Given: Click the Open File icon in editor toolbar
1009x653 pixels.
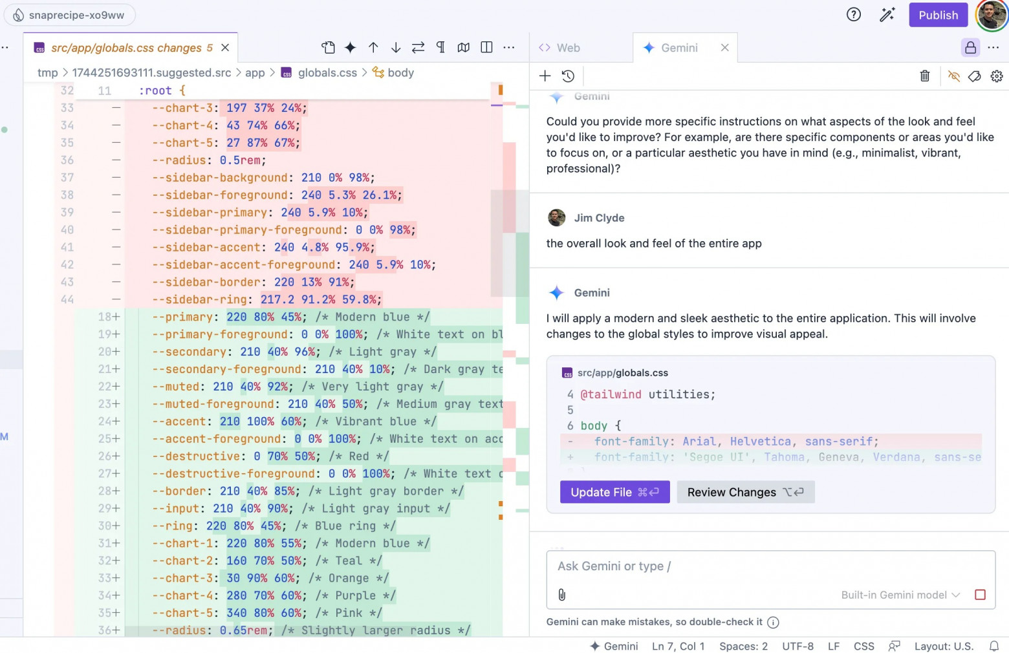Looking at the screenshot, I should coord(328,47).
